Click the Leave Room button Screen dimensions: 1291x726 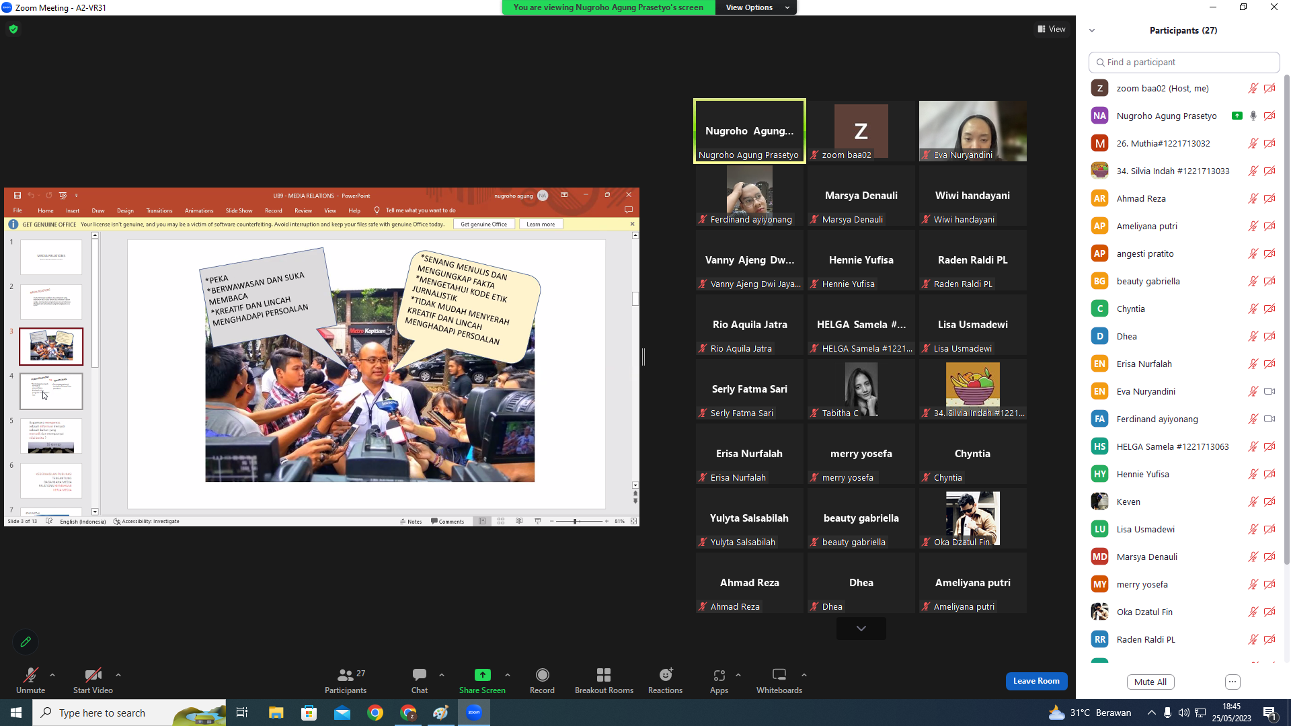[x=1036, y=681]
